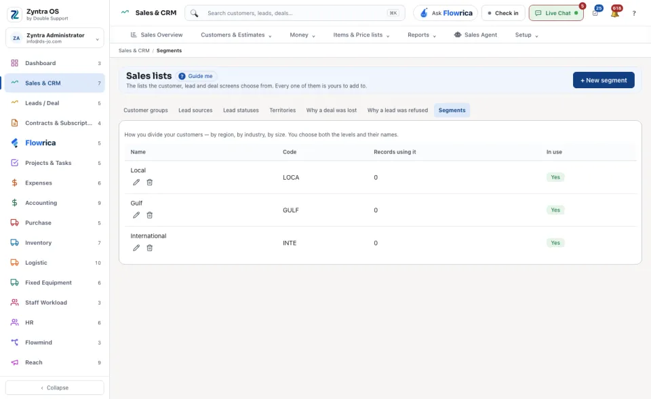Screen dimensions: 651x399
Task: Open Inventory sidebar item
Action: pos(55,243)
